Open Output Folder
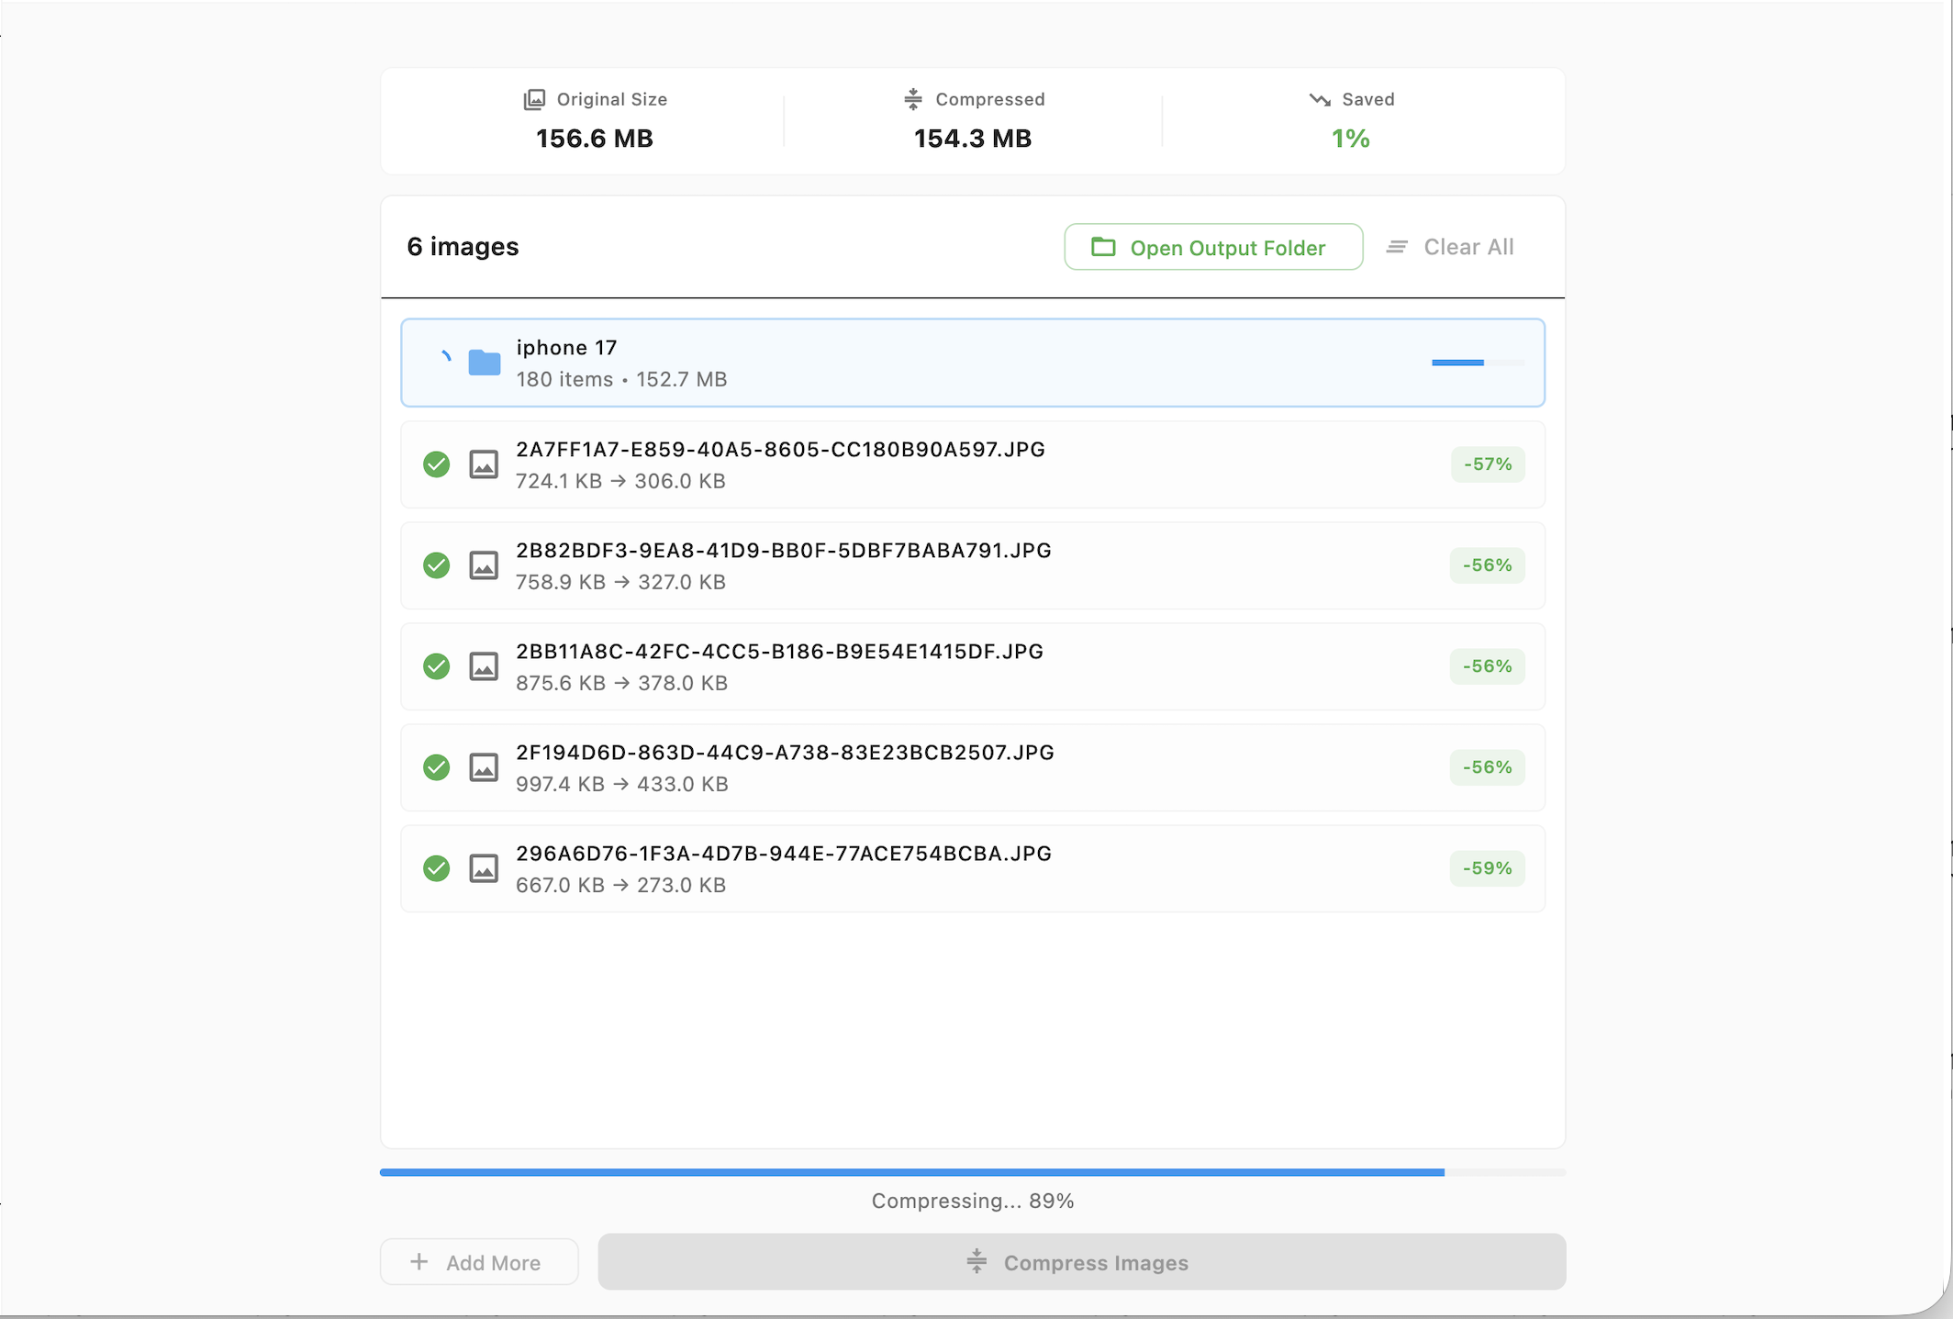The height and width of the screenshot is (1319, 1953). point(1212,247)
